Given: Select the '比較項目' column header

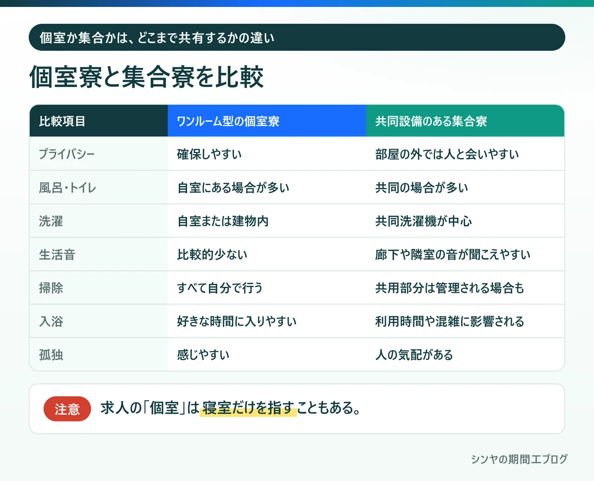Looking at the screenshot, I should coord(99,121).
